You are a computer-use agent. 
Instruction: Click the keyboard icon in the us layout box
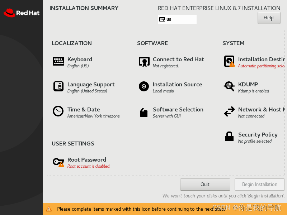pyautogui.click(x=162, y=19)
